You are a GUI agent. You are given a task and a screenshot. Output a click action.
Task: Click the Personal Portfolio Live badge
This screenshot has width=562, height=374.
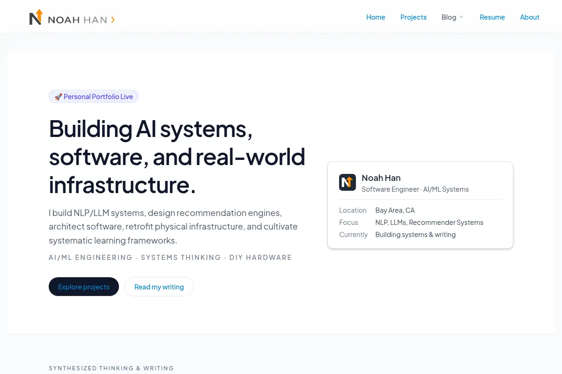point(94,96)
